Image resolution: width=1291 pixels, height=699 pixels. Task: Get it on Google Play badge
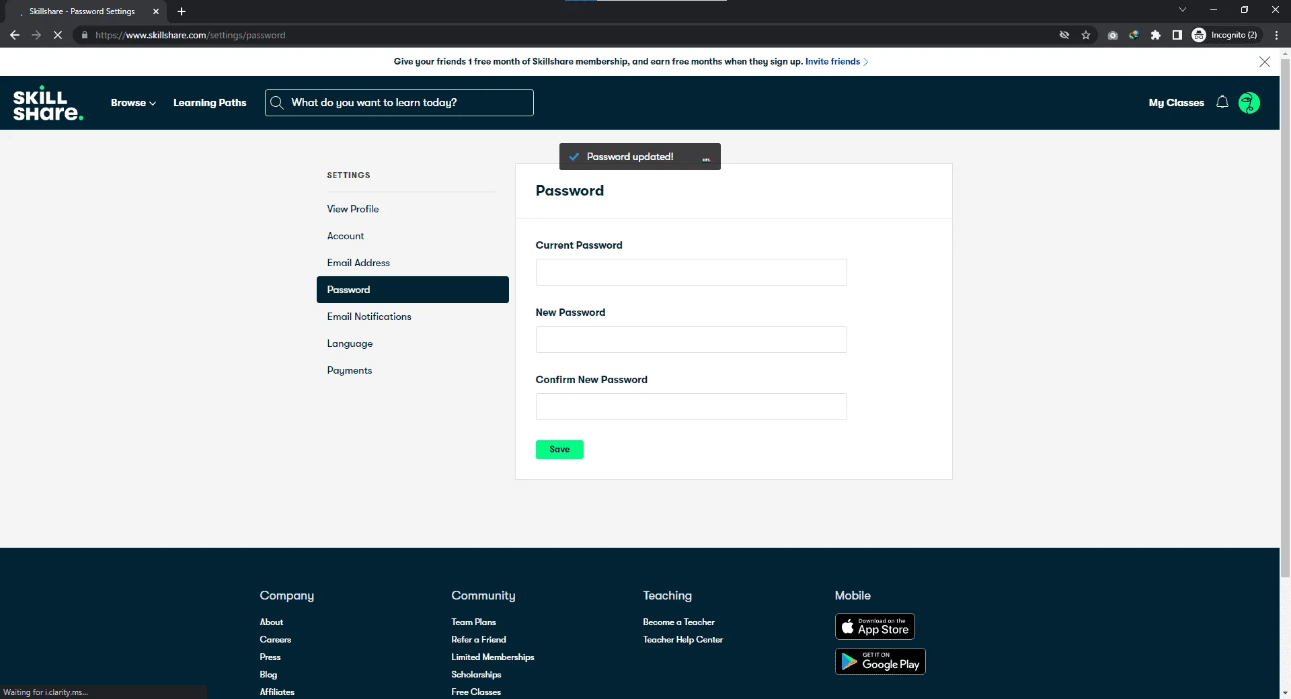point(880,661)
